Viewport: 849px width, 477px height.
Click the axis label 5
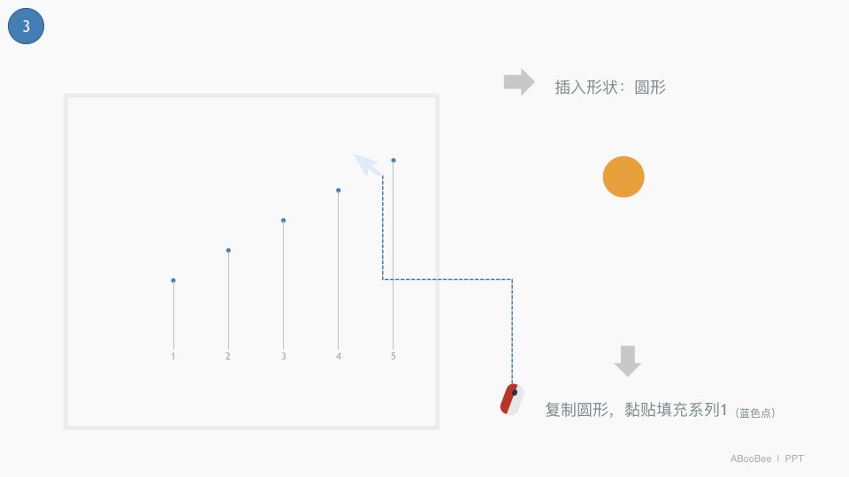(394, 356)
